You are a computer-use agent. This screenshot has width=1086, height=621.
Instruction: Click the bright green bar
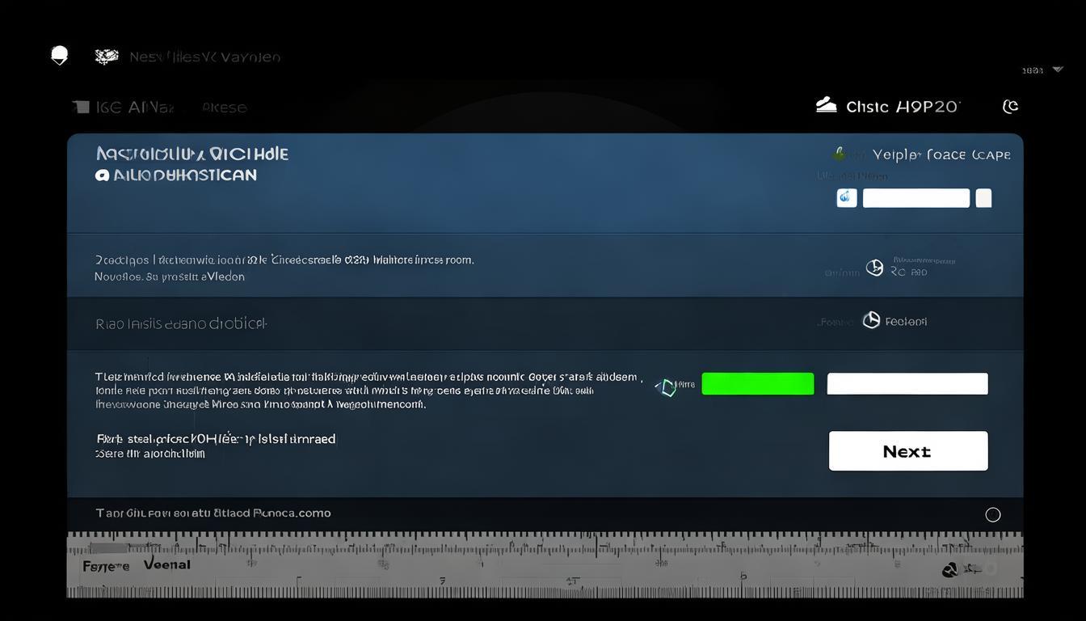coord(757,384)
